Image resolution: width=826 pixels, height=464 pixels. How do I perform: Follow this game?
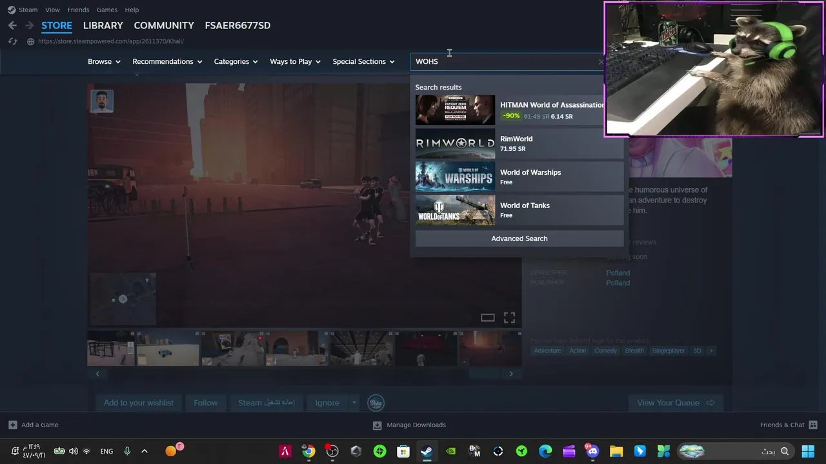pyautogui.click(x=206, y=403)
